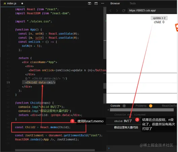
Task: Open the Problems tab
Action: click(x=141, y=106)
